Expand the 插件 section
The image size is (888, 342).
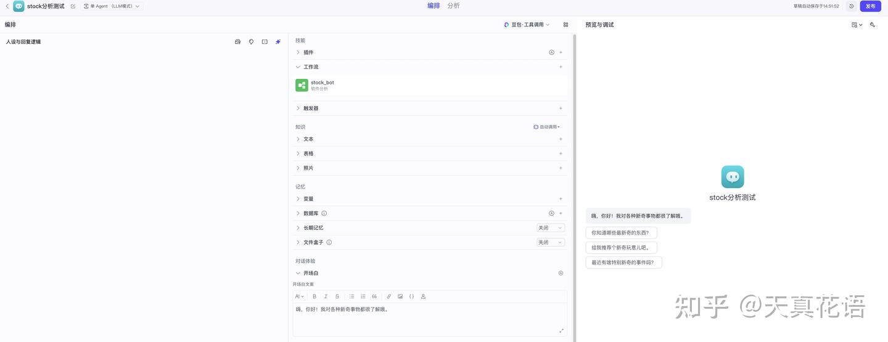(x=298, y=52)
